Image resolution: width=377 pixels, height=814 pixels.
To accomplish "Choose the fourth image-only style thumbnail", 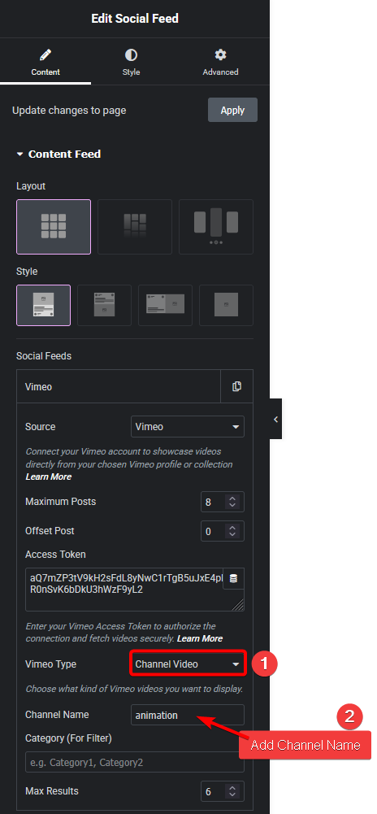I will [x=226, y=305].
